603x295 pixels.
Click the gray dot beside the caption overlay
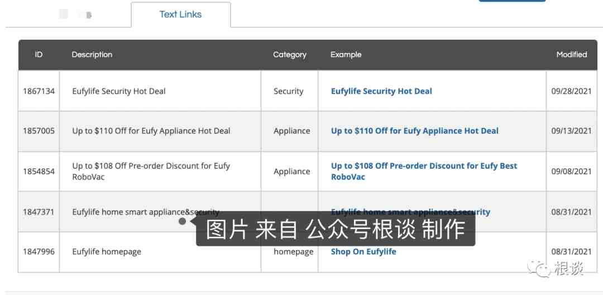182,222
